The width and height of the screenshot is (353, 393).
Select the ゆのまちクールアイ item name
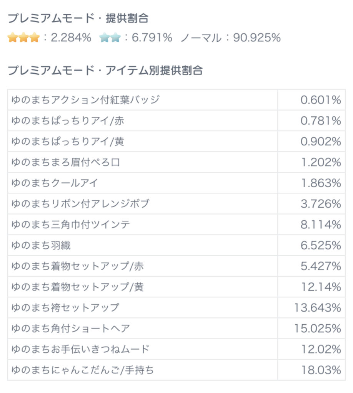click(x=55, y=183)
